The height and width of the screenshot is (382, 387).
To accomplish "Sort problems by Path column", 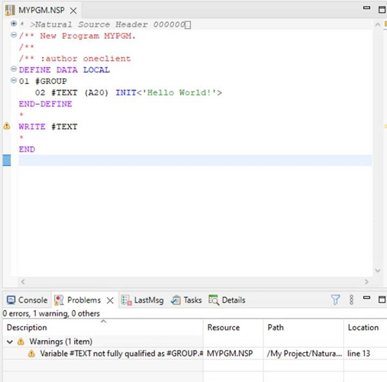I will click(x=303, y=327).
